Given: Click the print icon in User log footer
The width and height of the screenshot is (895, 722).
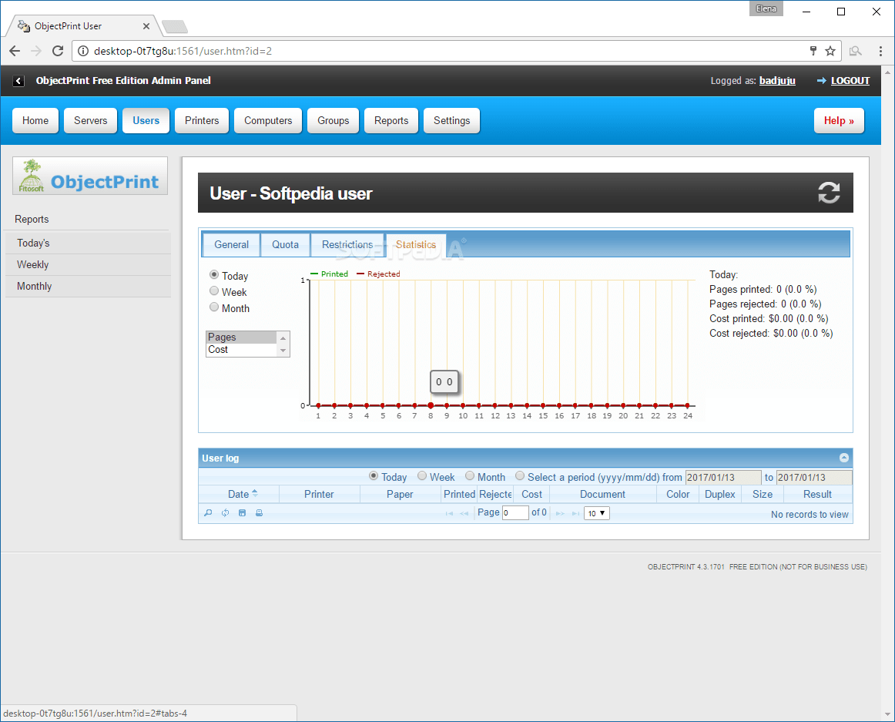Looking at the screenshot, I should click(259, 513).
